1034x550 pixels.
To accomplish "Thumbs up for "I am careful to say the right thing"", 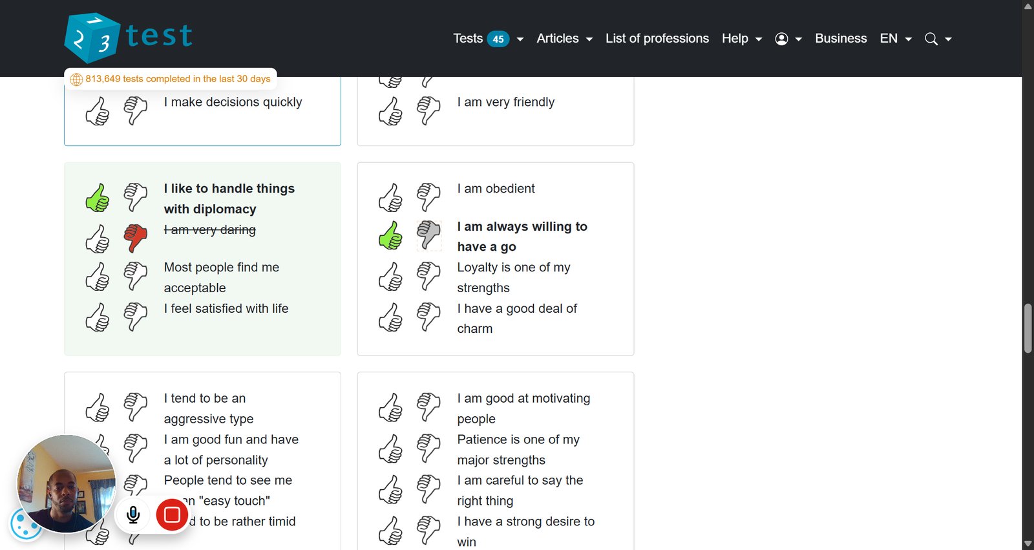I will (391, 490).
